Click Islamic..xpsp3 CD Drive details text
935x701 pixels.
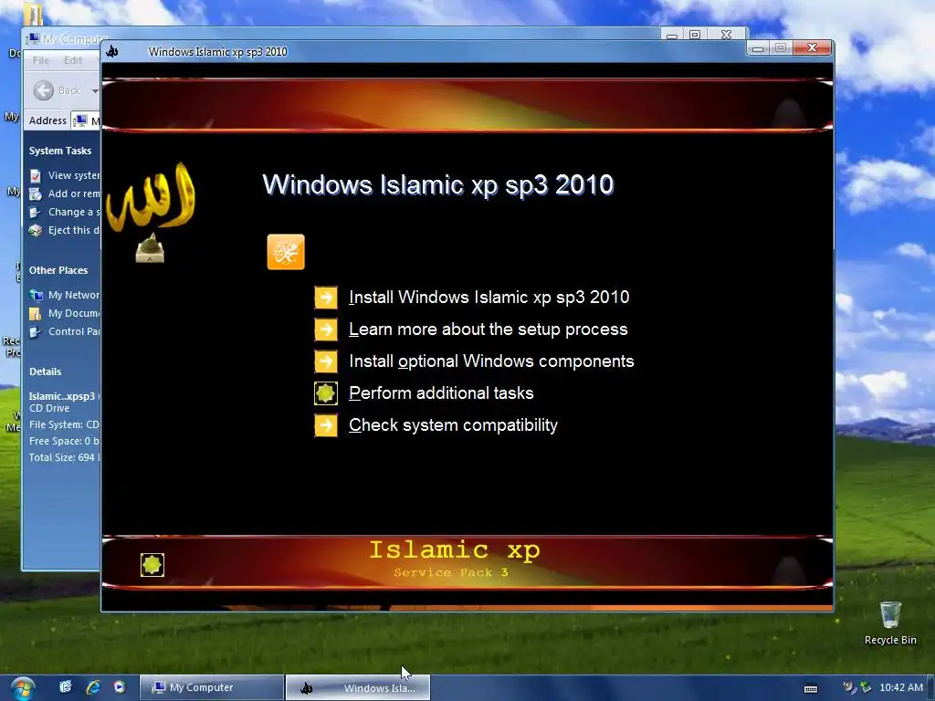pos(63,403)
